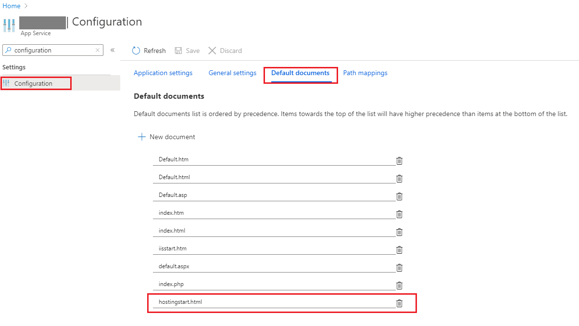Image resolution: width=579 pixels, height=326 pixels.
Task: Open the Path mappings tab
Action: [365, 73]
